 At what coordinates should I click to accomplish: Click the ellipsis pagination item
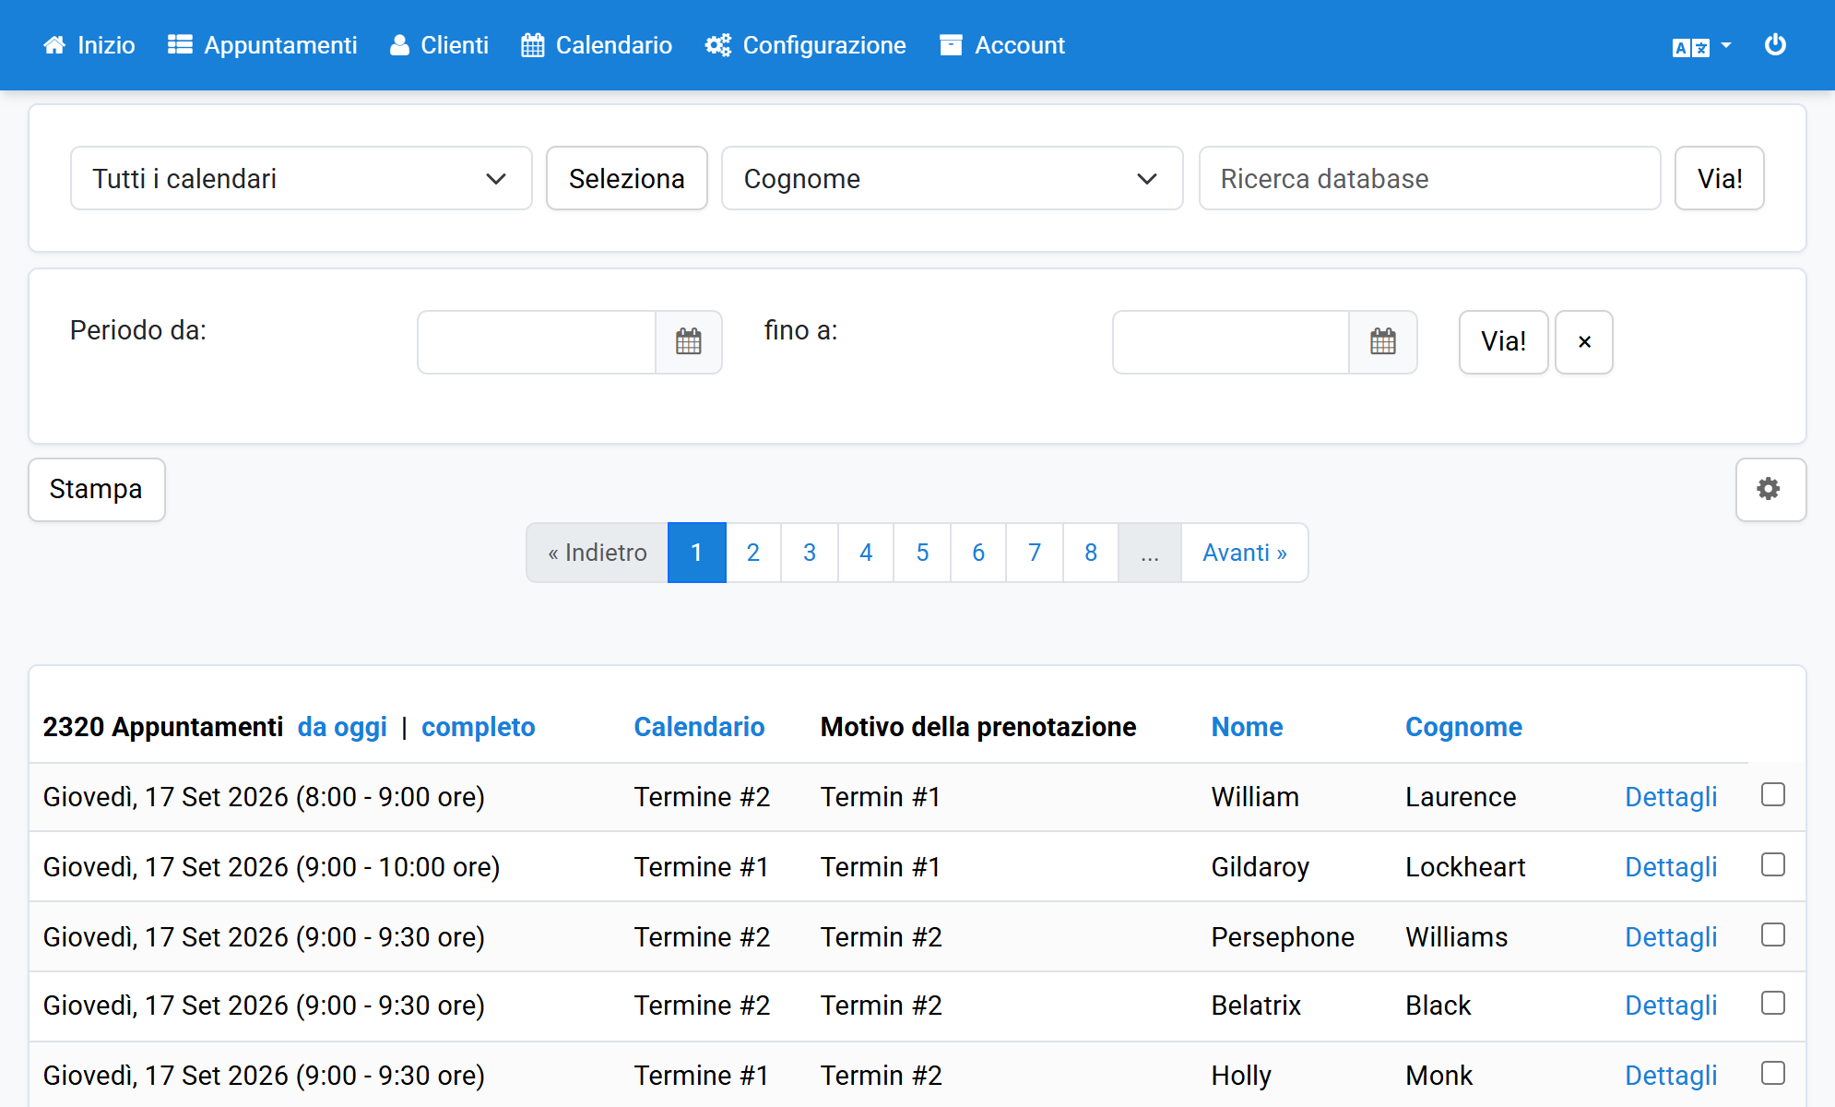click(x=1150, y=553)
